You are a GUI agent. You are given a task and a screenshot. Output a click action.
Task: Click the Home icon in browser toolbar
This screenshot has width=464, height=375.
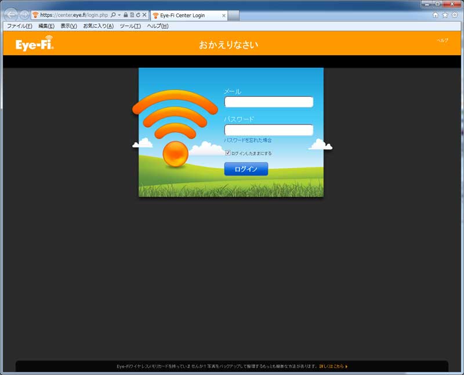tap(436, 15)
